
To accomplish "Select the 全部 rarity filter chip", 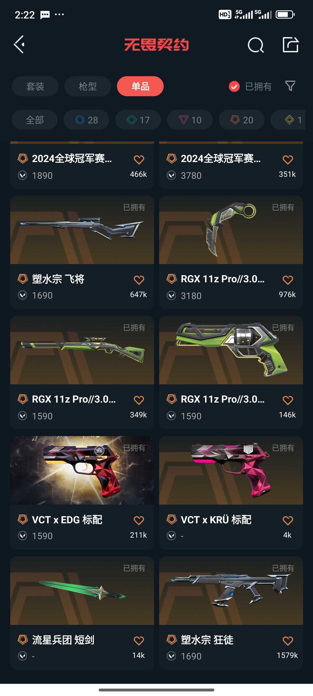I will click(35, 120).
